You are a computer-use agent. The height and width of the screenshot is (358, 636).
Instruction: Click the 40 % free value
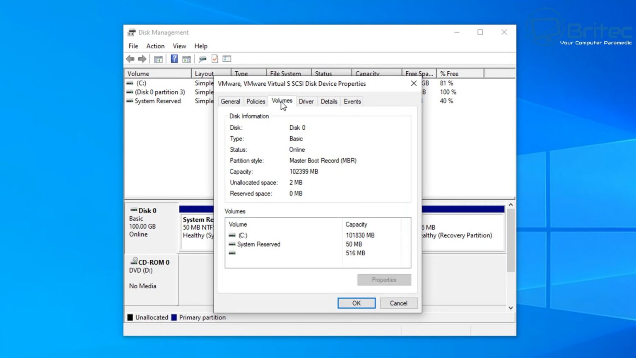(446, 101)
